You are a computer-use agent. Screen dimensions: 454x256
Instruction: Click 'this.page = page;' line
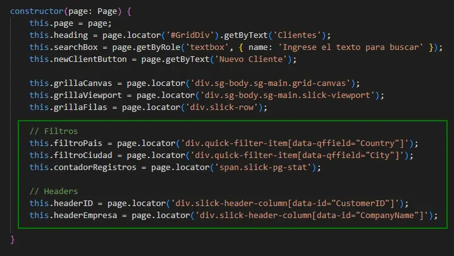(x=70, y=23)
